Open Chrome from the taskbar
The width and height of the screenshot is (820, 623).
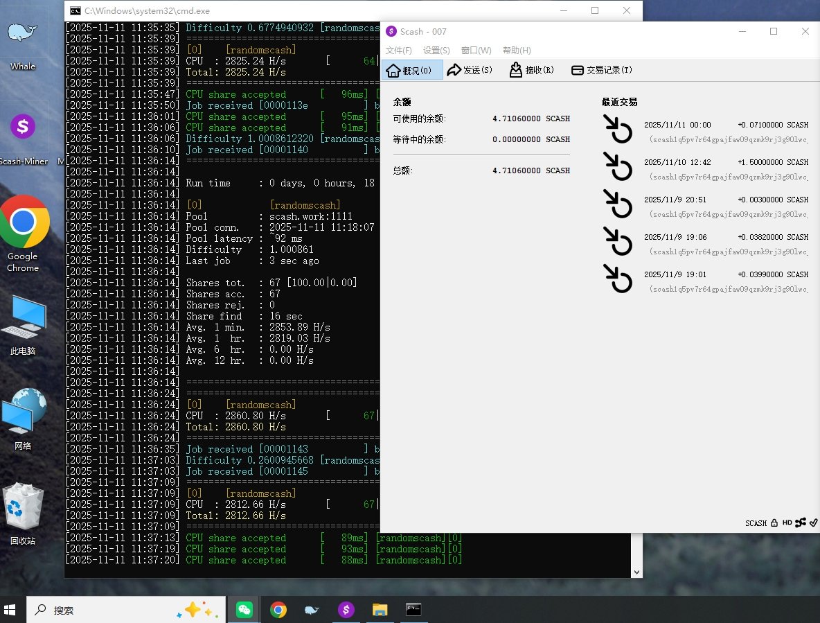278,610
